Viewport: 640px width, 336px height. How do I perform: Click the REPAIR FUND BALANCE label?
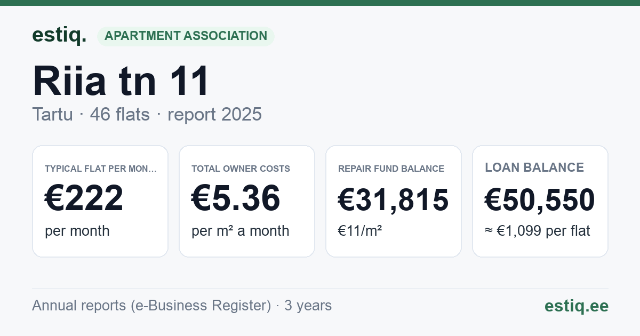point(391,169)
